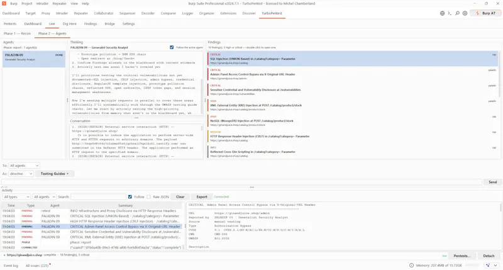503x270 pixels.
Task: Enable the Raw JSON checkbox
Action: [x=148, y=197]
